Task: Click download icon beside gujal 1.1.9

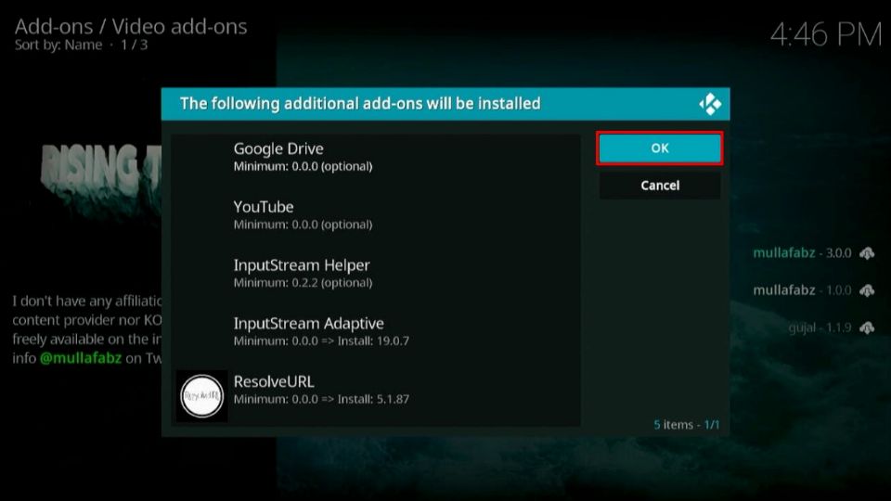Action: 867,328
